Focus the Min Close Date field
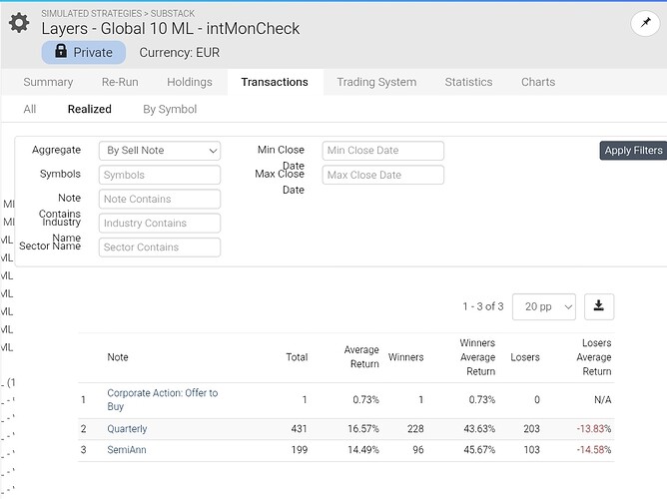The height and width of the screenshot is (499, 667). [382, 151]
